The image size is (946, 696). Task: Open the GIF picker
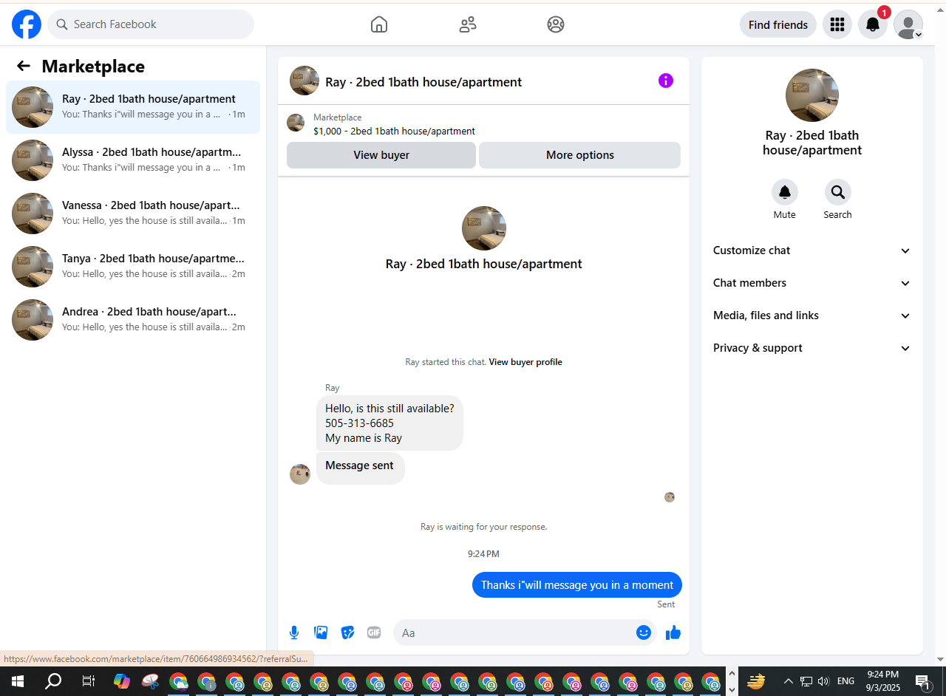pyautogui.click(x=374, y=632)
